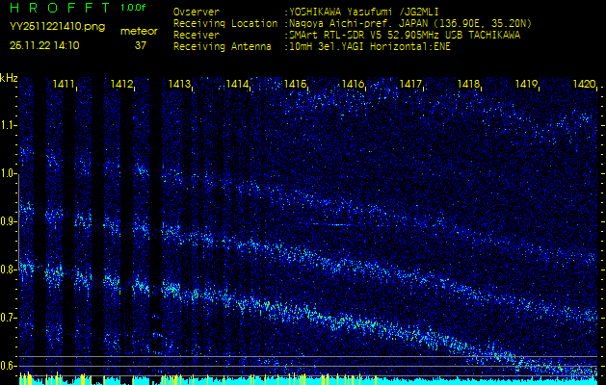Select the 1412 time marker

(x=121, y=85)
